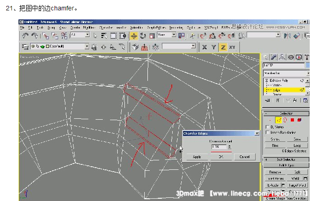The image size is (321, 201).
Task: Activate the Select and Move tool
Action: tap(134, 36)
